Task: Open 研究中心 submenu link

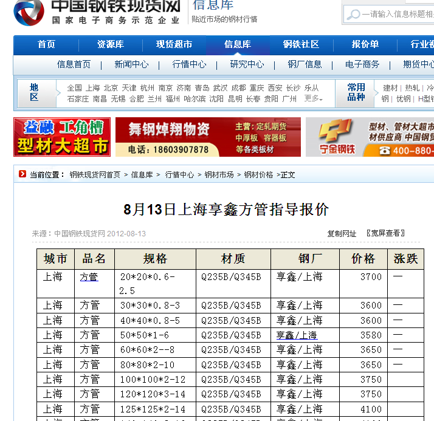Action: [x=247, y=64]
